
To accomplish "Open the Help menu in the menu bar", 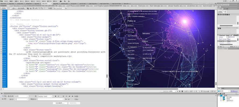I will (55, 1).
